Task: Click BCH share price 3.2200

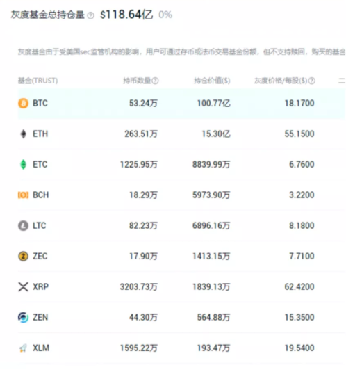Action: [302, 195]
